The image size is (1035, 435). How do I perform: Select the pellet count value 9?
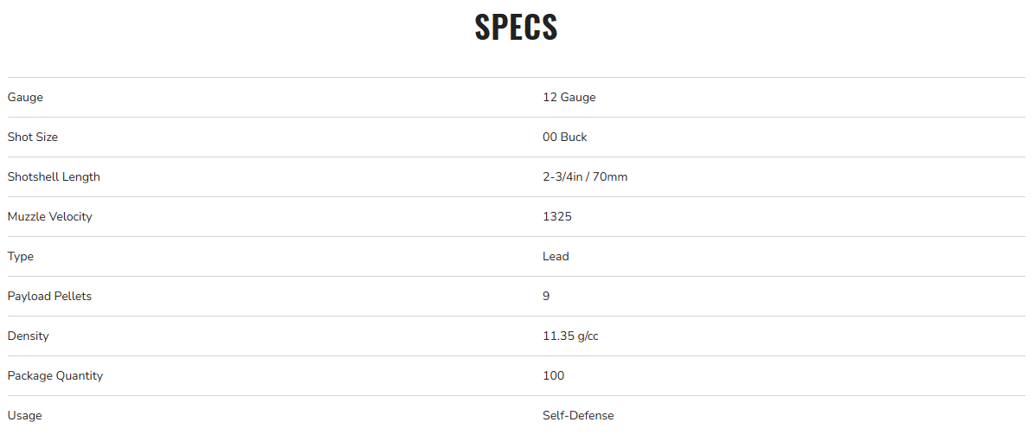[546, 297]
